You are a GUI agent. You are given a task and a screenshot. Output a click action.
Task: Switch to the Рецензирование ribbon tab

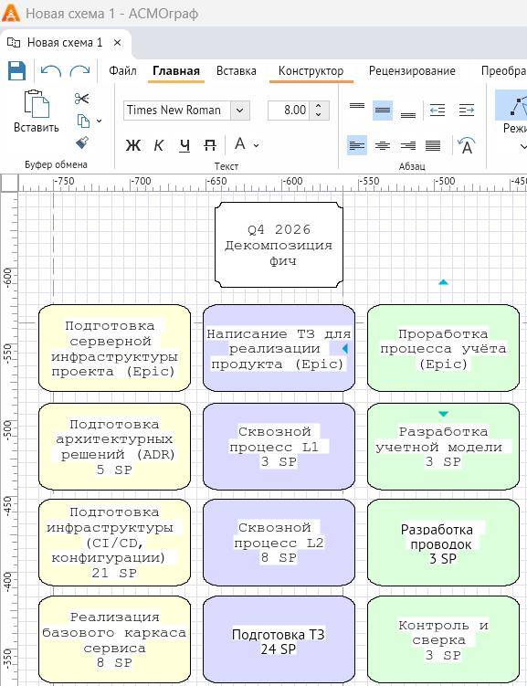pos(412,71)
